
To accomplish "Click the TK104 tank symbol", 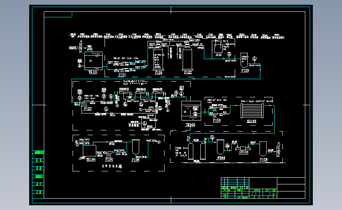I will pyautogui.click(x=90, y=151).
